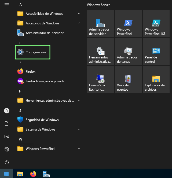172x178 pixels.
Task: Open Explorador de archivos tile
Action: (x=156, y=79)
